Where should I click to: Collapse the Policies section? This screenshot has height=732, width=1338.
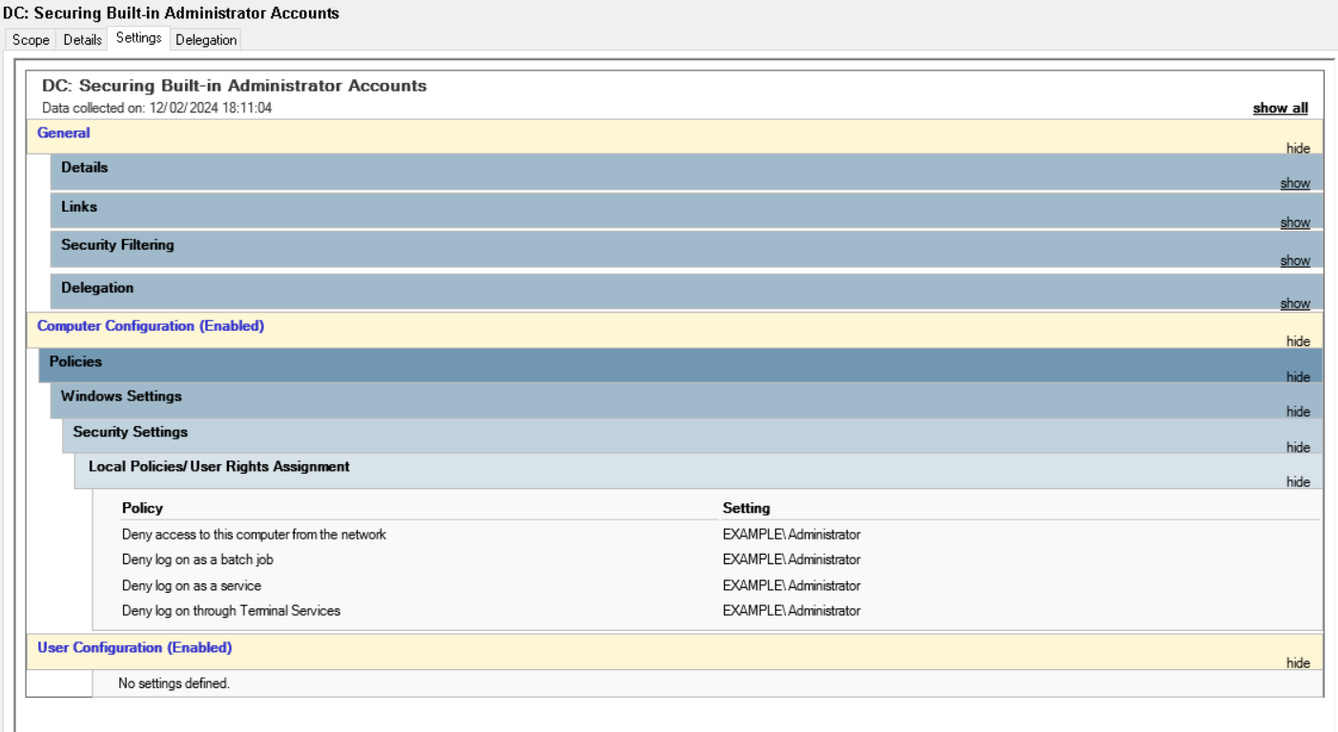pos(1298,377)
